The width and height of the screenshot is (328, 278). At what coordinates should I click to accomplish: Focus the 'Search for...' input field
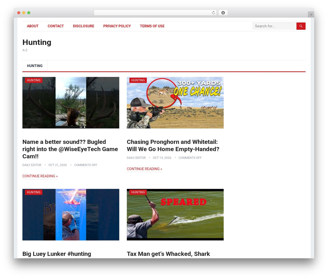pyautogui.click(x=274, y=26)
